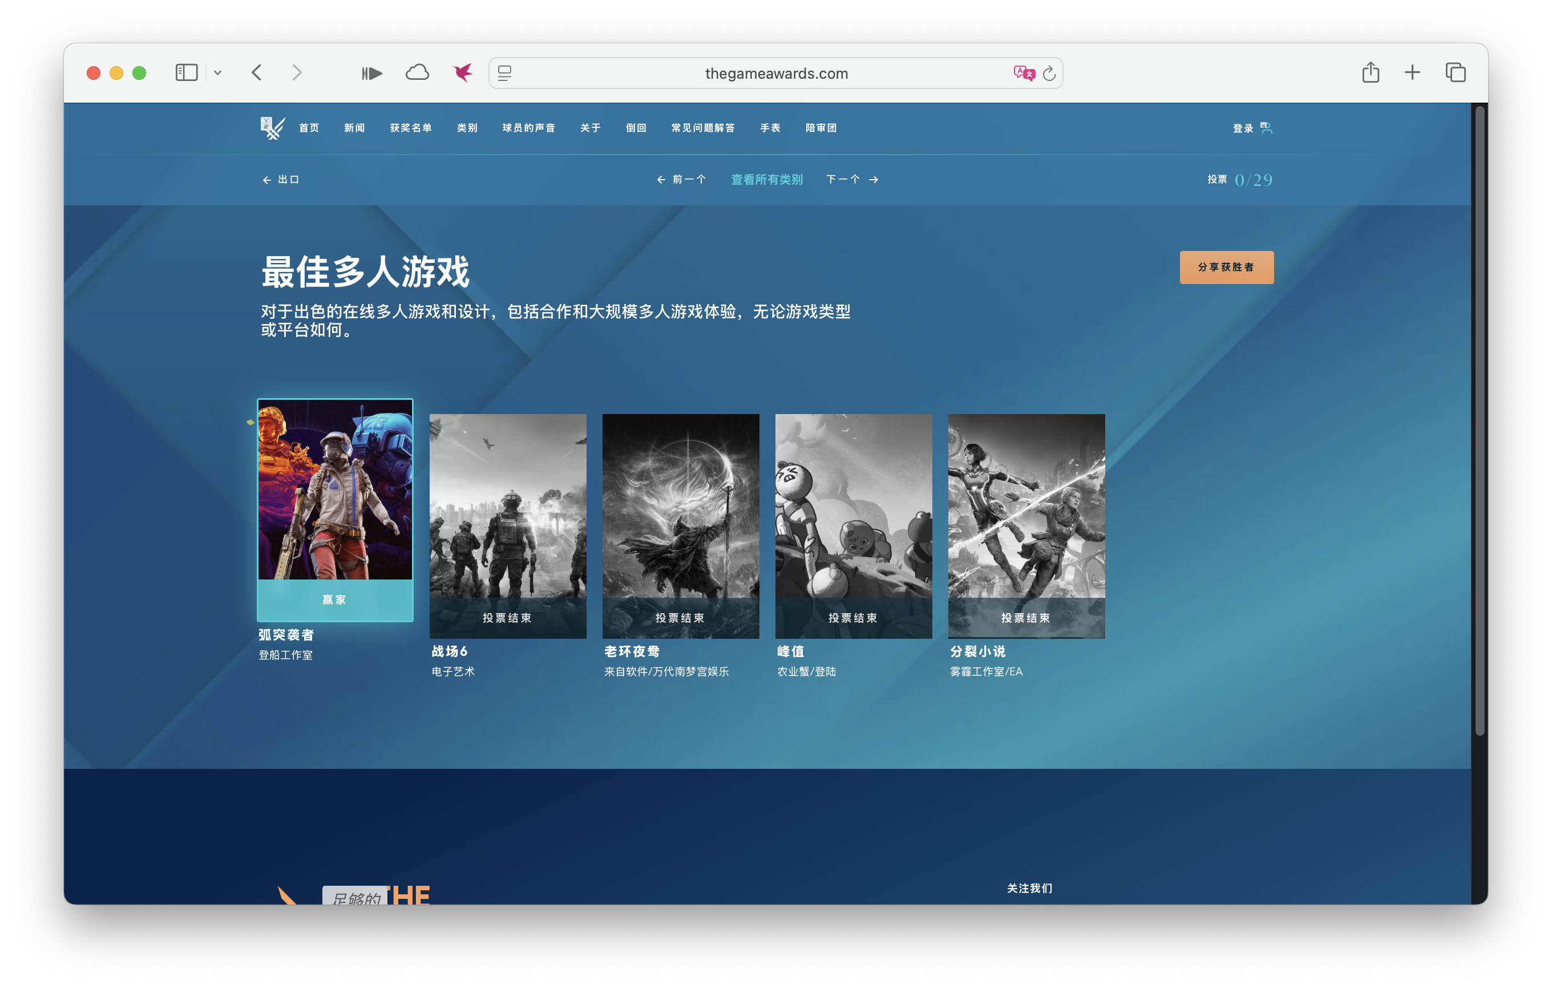Screen dimensions: 1552x989
Task: Click the share icon in the toolbar
Action: tap(1371, 72)
